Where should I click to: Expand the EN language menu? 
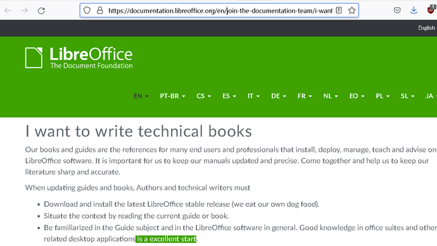click(141, 96)
